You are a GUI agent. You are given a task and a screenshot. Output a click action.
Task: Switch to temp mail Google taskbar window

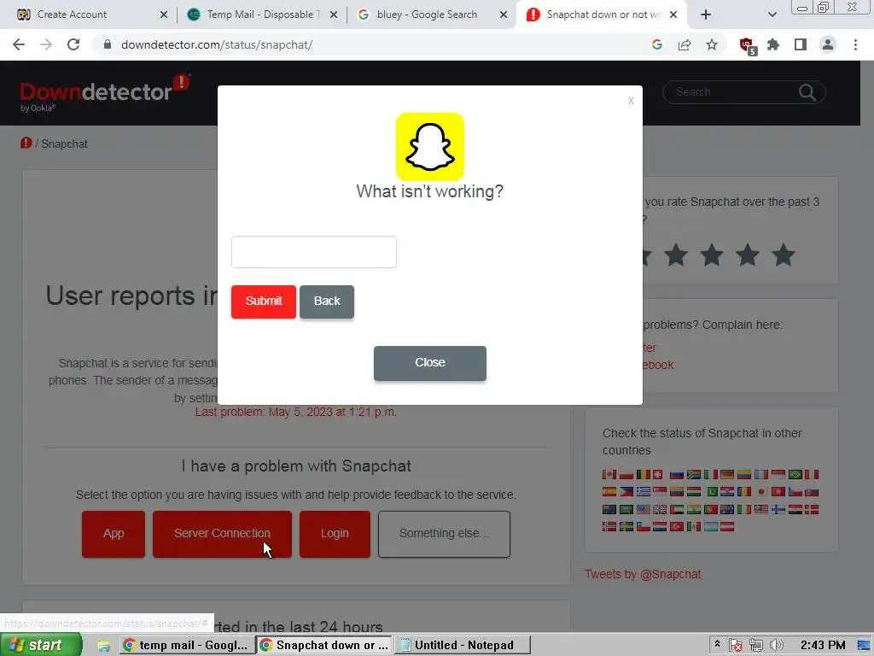point(187,646)
